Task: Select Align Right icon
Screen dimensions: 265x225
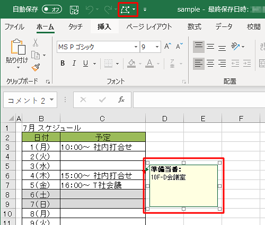Action: tap(222, 64)
